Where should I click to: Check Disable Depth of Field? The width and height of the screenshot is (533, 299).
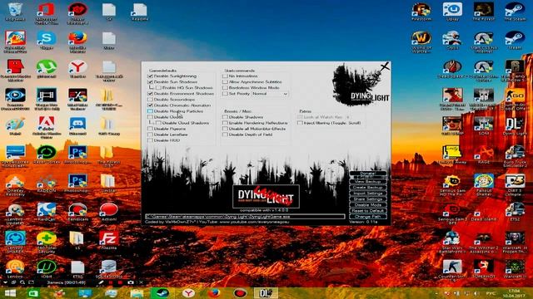(225, 135)
